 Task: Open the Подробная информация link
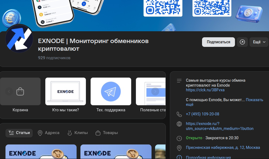208,157
